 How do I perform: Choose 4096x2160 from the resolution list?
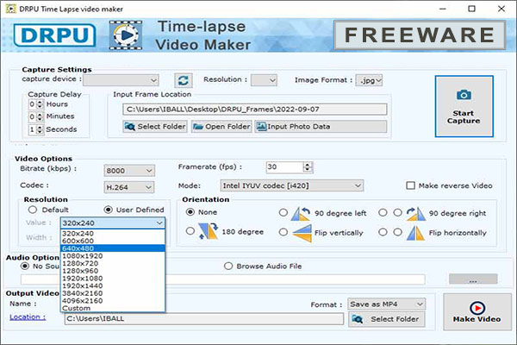(x=113, y=301)
